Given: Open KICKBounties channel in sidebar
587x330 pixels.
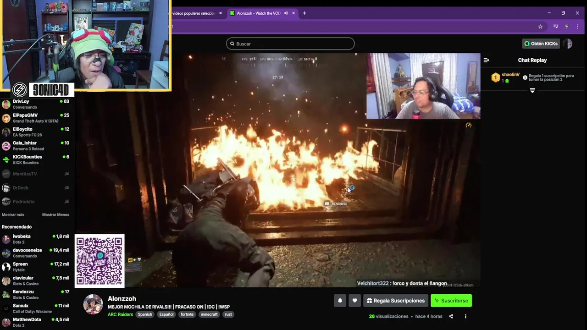Looking at the screenshot, I should click(x=37, y=159).
